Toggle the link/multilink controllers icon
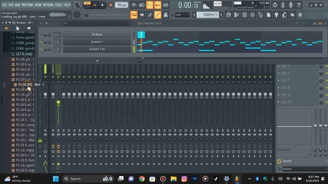The width and height of the screenshot is (328, 184). point(157,15)
